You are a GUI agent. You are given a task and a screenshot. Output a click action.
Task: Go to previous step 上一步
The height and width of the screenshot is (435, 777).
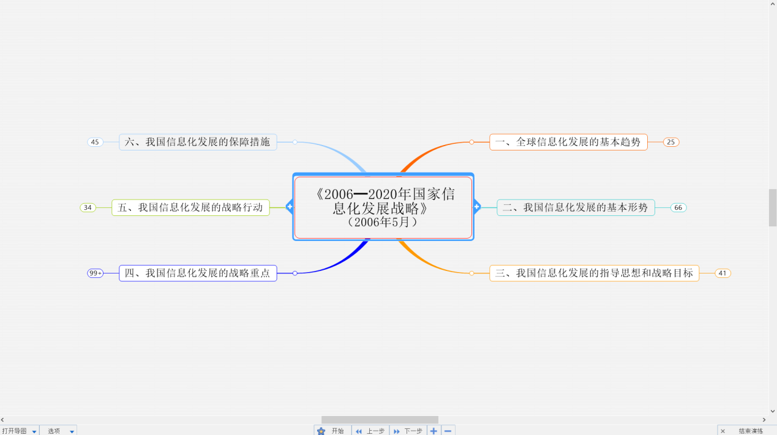[x=370, y=431]
